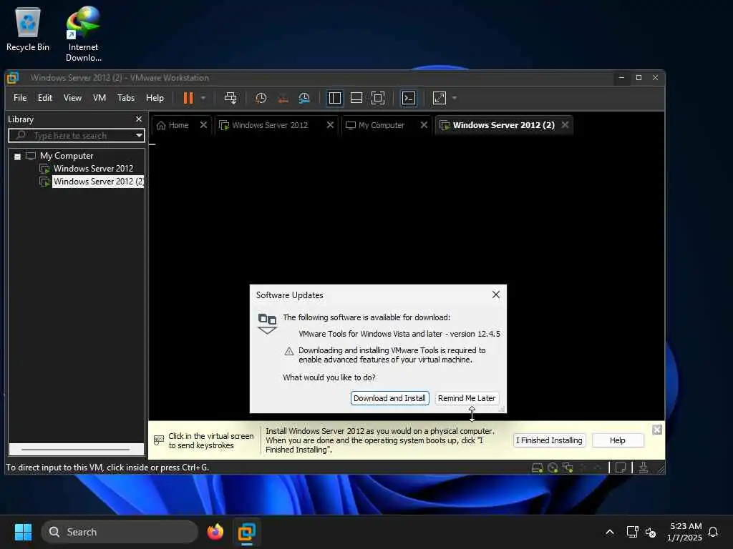Open Firefox from the taskbar
The width and height of the screenshot is (733, 549).
215,532
